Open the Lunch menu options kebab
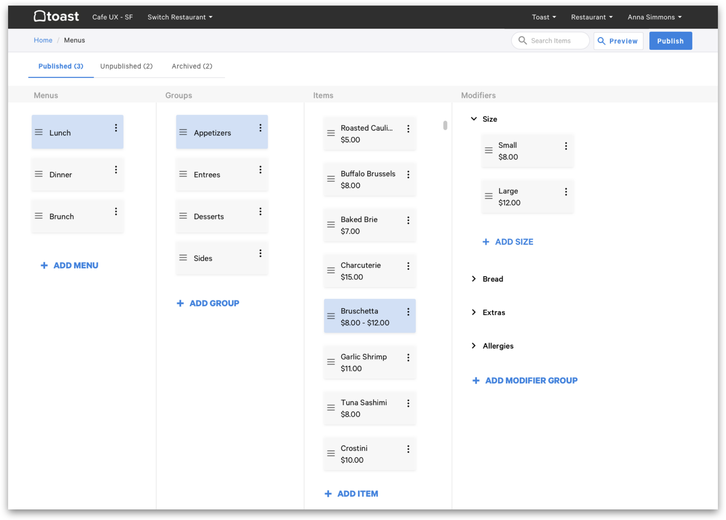This screenshot has width=726, height=520. tap(116, 128)
